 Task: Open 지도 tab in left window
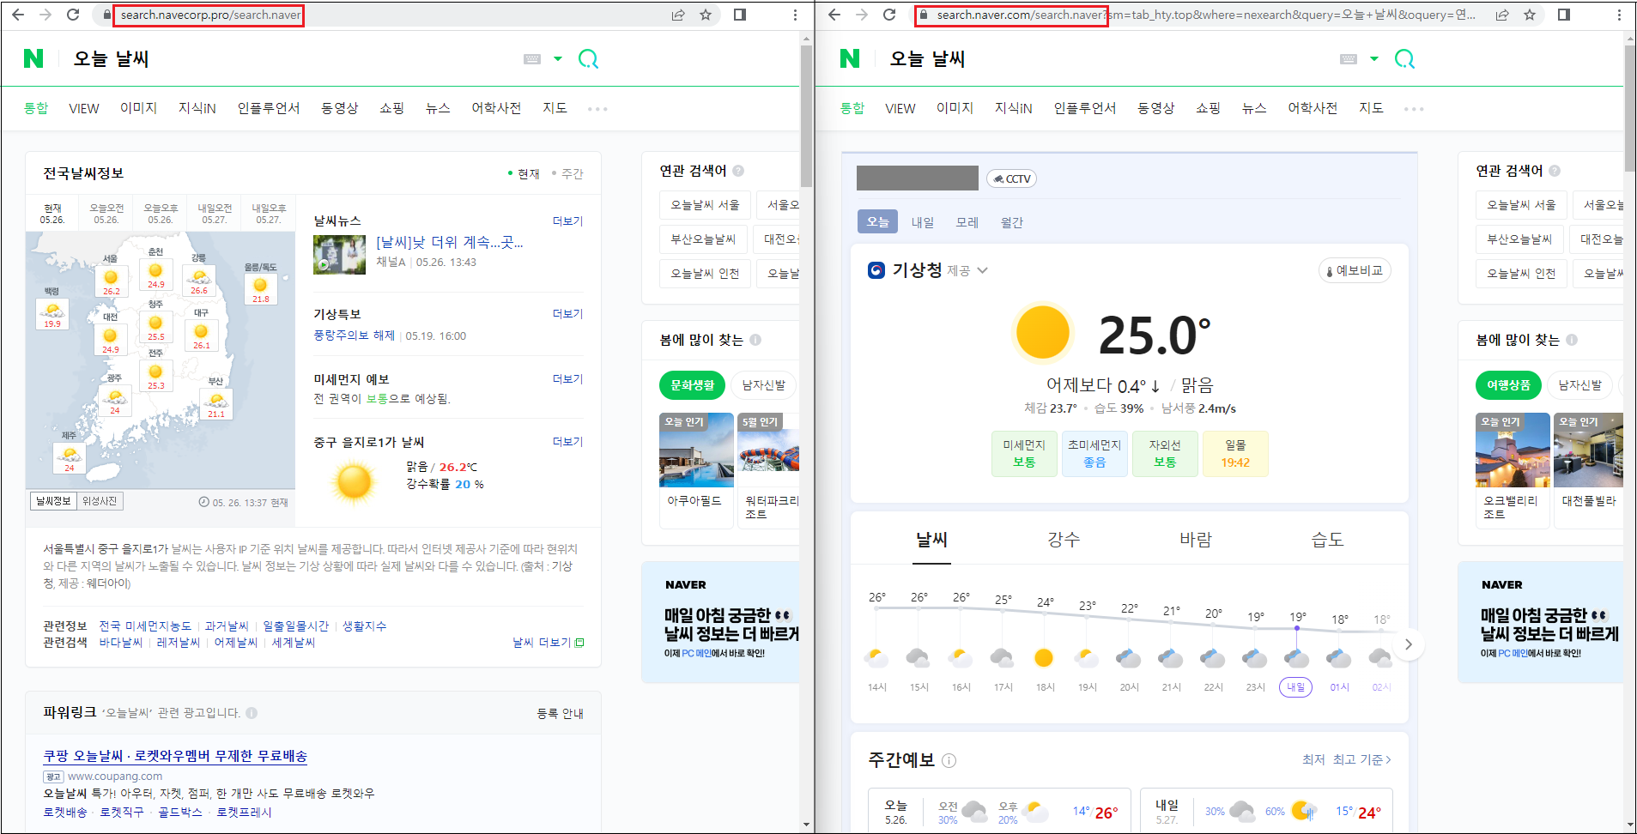coord(555,108)
